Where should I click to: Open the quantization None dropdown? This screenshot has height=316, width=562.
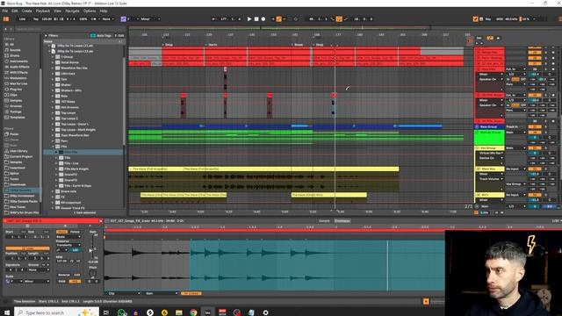click(x=108, y=19)
